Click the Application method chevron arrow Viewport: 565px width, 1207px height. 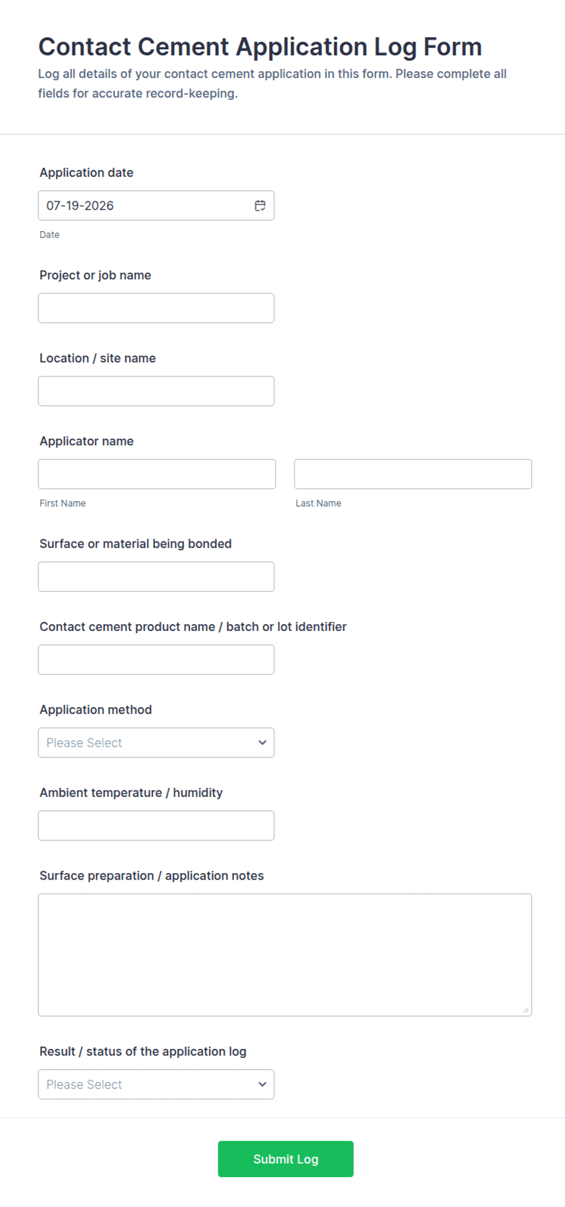(x=262, y=743)
